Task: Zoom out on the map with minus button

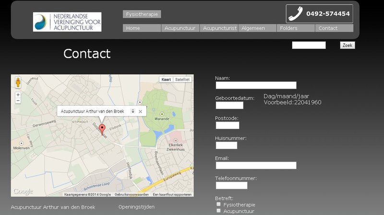Action: pyautogui.click(x=18, y=101)
